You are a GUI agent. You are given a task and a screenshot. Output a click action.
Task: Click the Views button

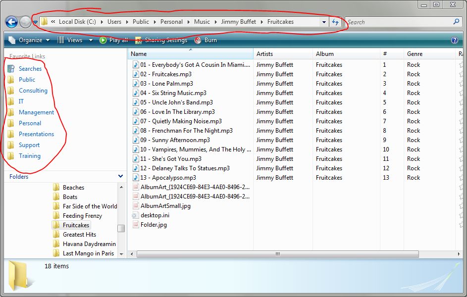click(x=70, y=40)
